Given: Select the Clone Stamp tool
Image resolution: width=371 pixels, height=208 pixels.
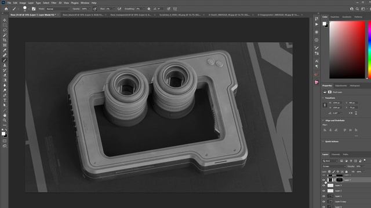Looking at the screenshot, I should [5, 65].
